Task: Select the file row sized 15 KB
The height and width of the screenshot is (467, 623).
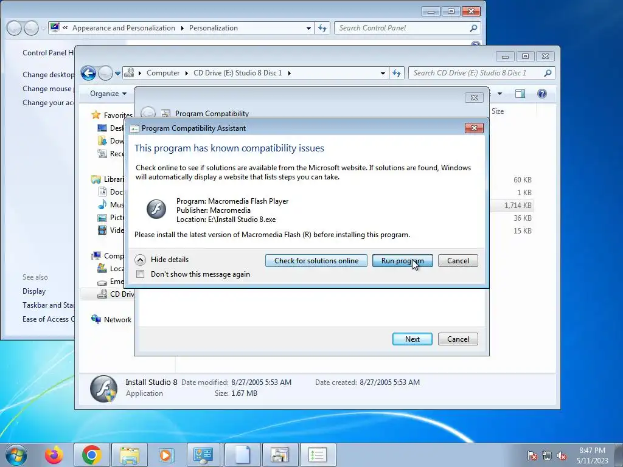Action: (522, 230)
